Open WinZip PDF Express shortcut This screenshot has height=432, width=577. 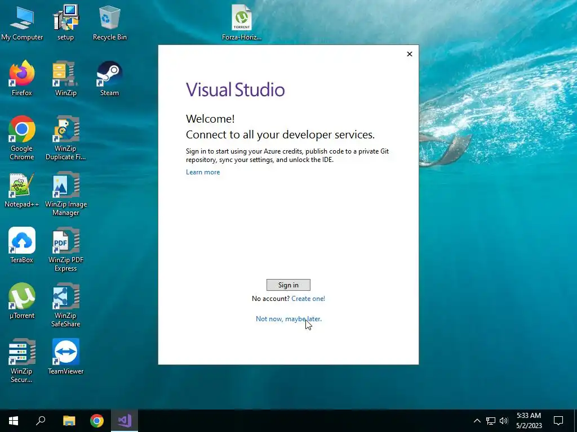coord(65,249)
